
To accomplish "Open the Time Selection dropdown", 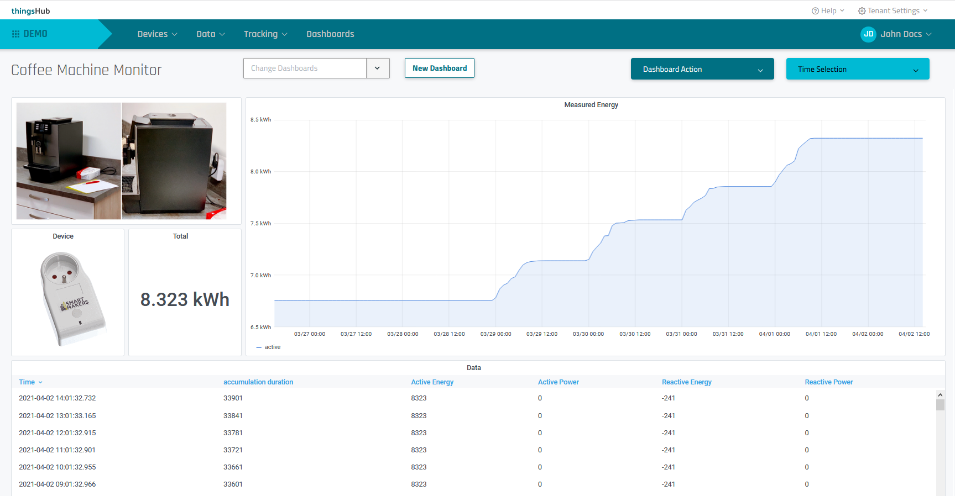I will click(x=857, y=69).
